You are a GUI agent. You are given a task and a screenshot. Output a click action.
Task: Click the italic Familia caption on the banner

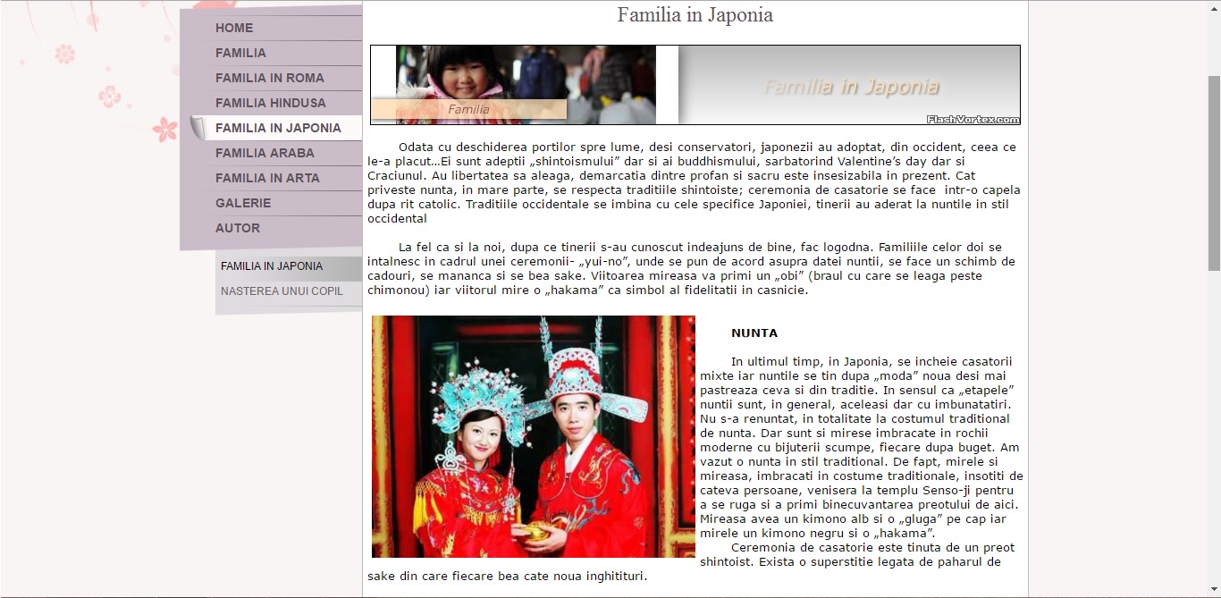point(468,110)
